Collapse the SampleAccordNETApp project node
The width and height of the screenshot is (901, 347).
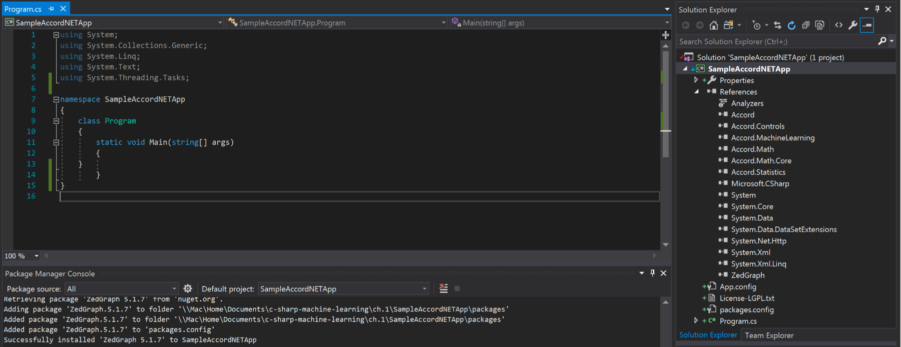coord(685,68)
